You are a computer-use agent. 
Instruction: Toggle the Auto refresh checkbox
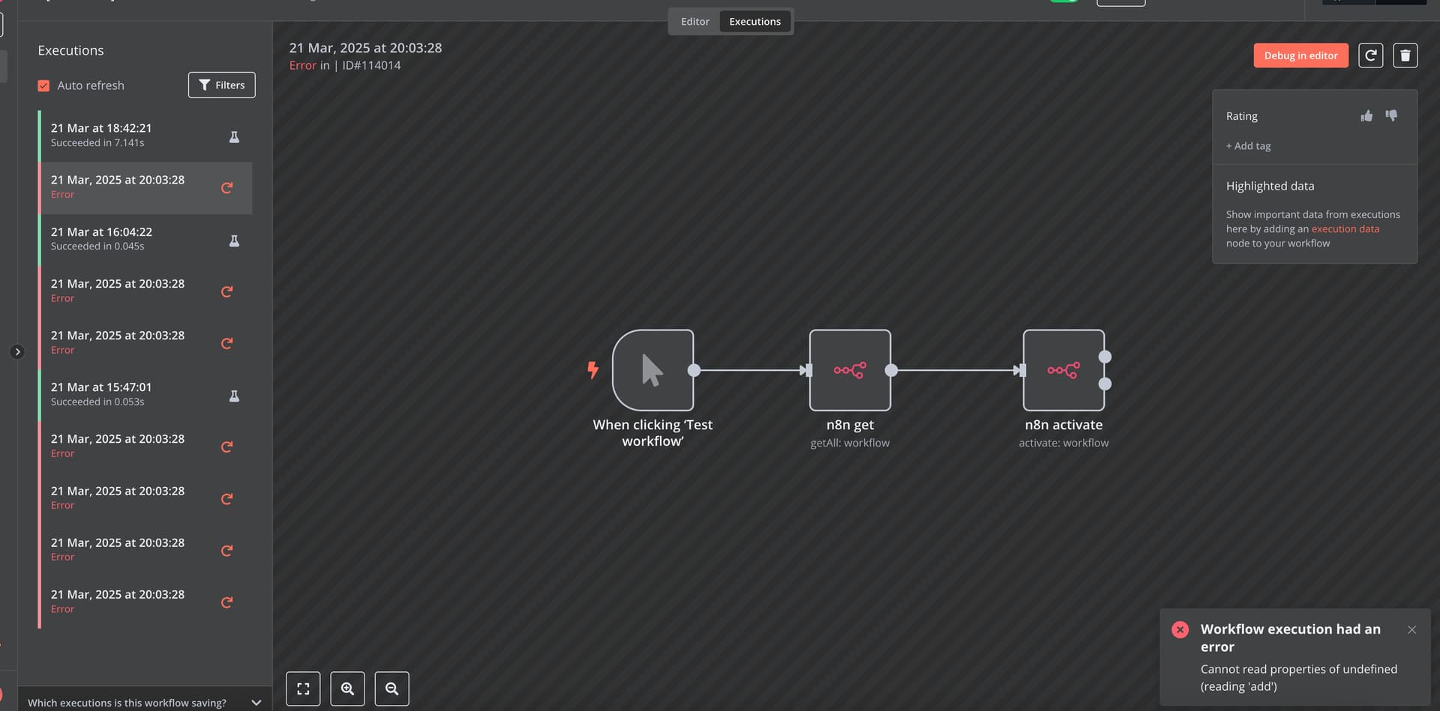click(43, 85)
